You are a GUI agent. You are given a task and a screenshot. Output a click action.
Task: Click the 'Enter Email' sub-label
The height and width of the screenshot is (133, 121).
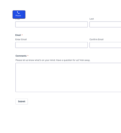(21, 39)
